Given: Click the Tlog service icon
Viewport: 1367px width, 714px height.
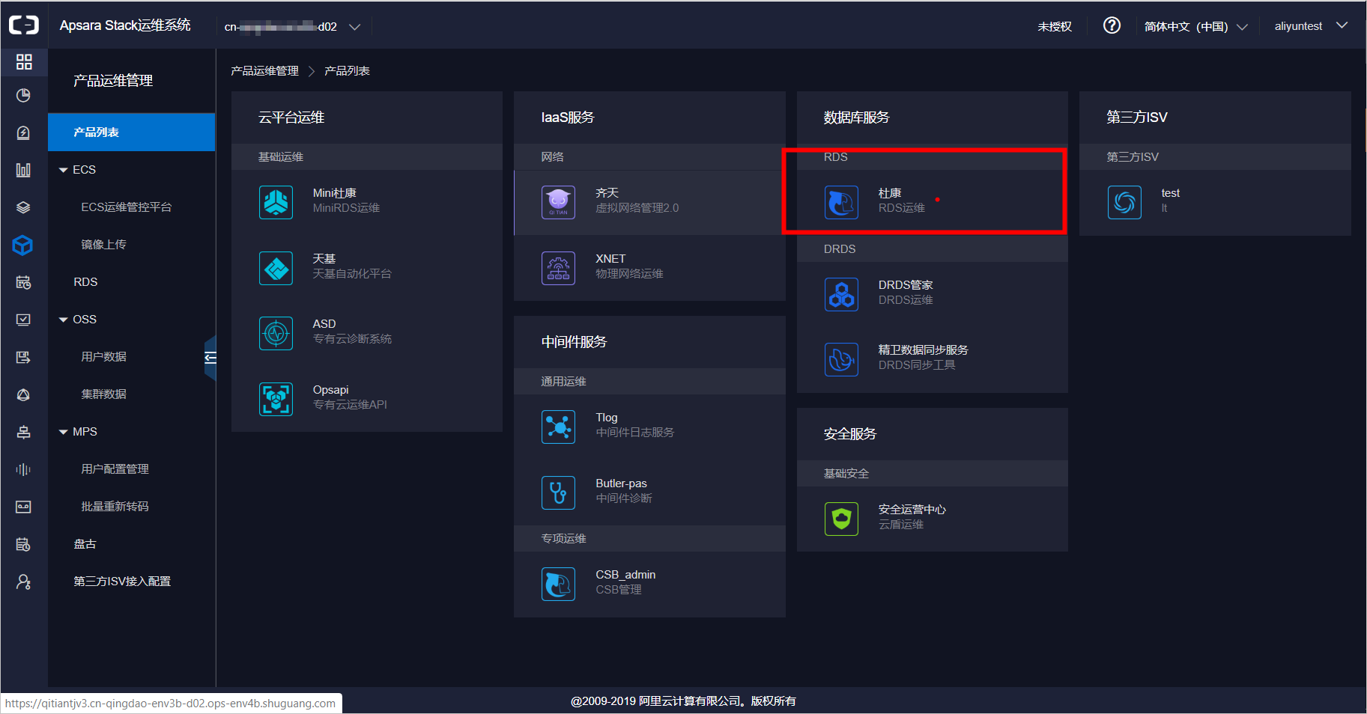Looking at the screenshot, I should [x=559, y=427].
